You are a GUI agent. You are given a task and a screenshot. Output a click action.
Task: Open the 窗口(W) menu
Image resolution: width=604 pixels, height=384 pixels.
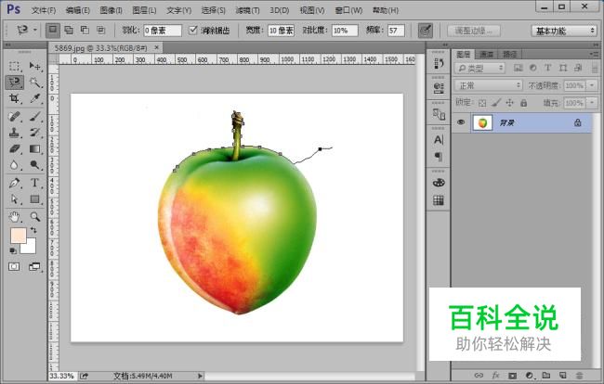tap(348, 10)
